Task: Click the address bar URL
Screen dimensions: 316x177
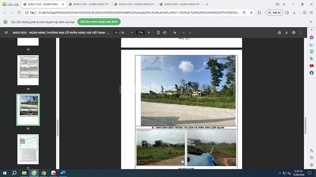Action: tap(139, 13)
